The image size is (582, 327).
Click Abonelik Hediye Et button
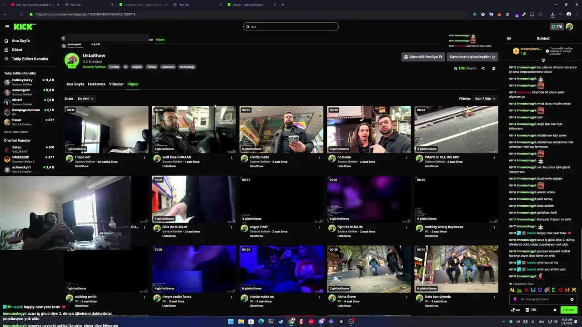pyautogui.click(x=423, y=57)
